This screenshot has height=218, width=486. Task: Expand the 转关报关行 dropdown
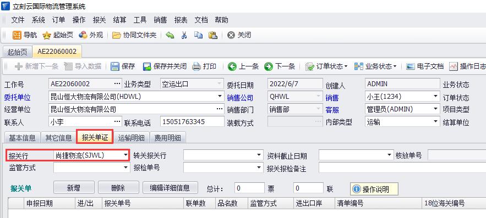[x=259, y=155]
